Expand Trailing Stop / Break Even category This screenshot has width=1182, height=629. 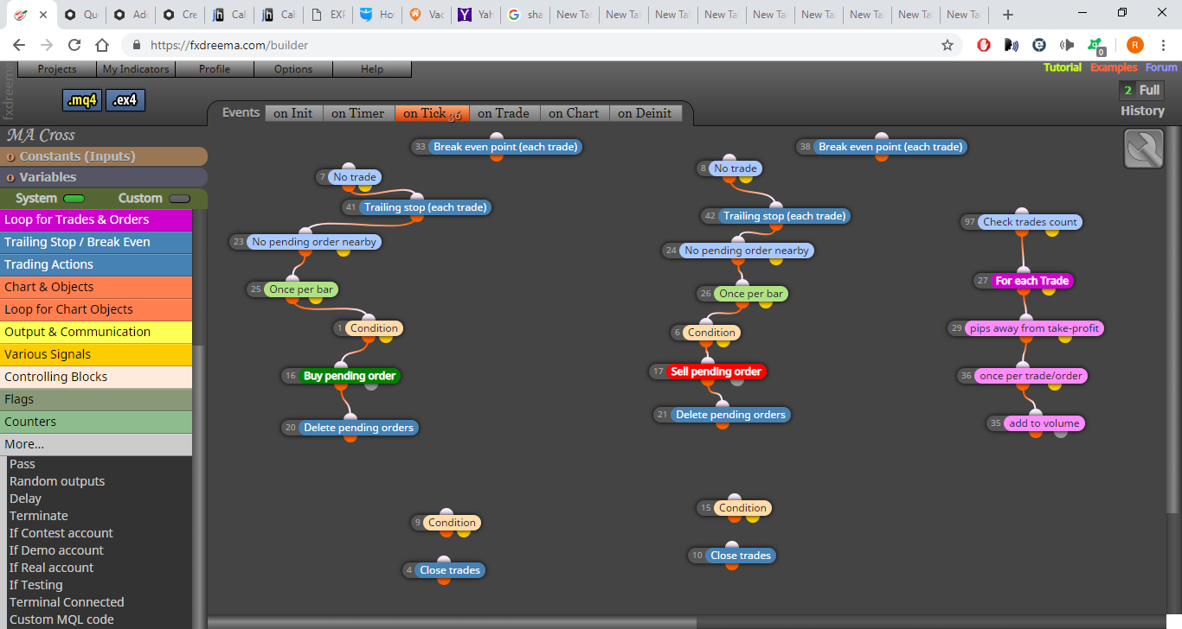tap(96, 242)
